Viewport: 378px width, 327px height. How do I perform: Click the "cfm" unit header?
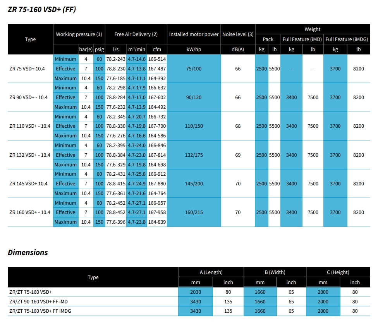[x=157, y=50]
